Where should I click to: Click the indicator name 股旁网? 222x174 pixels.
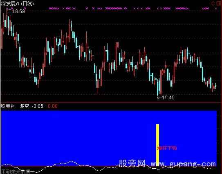[8, 106]
